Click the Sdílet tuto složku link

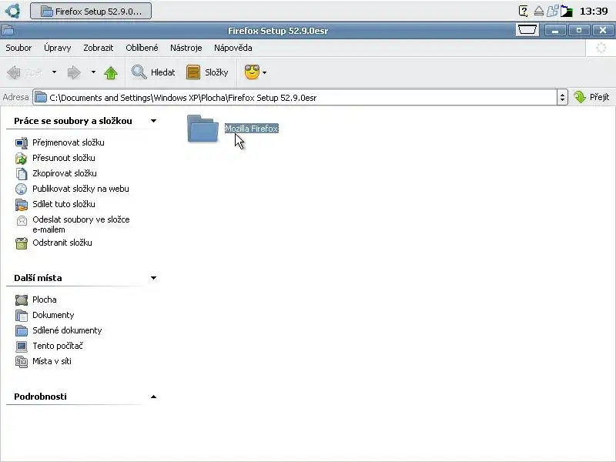click(x=64, y=204)
